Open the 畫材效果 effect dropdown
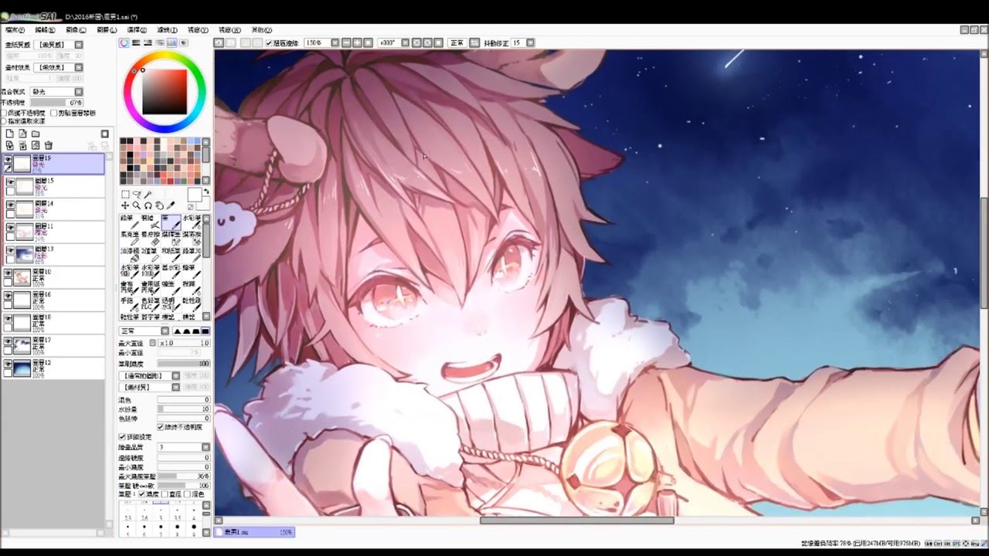This screenshot has height=556, width=989. 79,67
